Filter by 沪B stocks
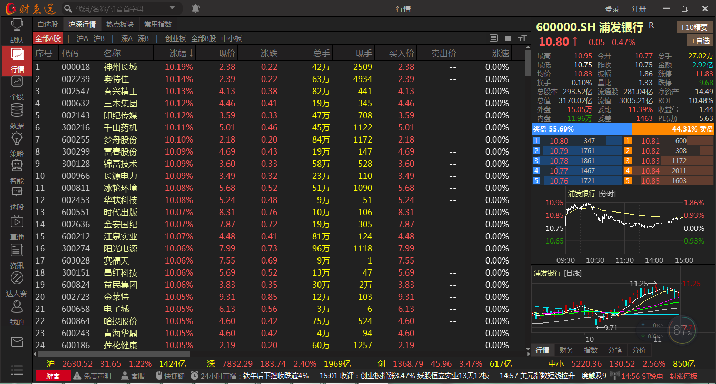The image size is (716, 384). [x=99, y=38]
